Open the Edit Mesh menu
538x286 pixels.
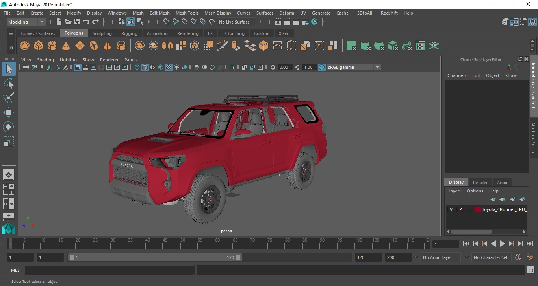160,13
